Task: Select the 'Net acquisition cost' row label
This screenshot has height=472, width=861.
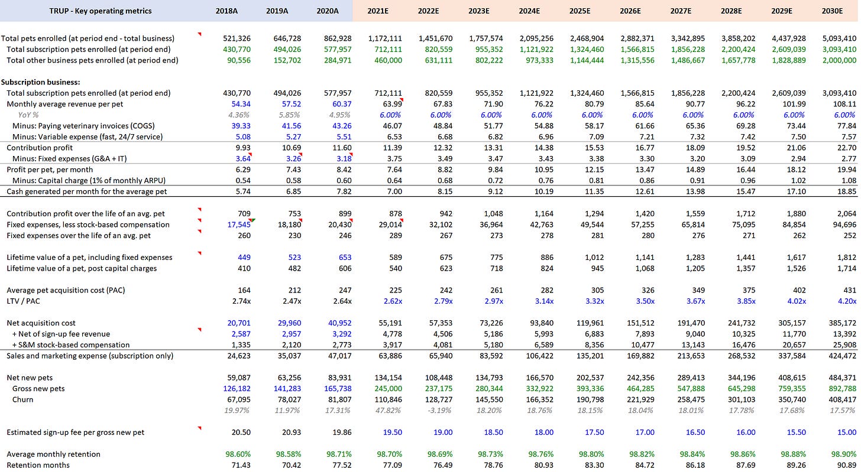Action: tap(41, 323)
